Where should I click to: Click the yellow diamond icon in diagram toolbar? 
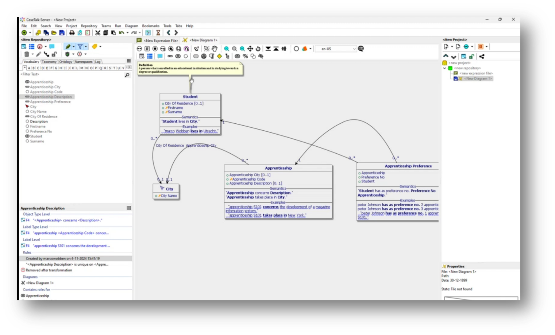click(x=219, y=56)
